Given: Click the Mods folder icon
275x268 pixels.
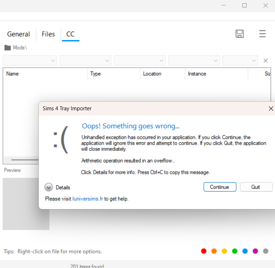Looking at the screenshot, I should 8,47.
